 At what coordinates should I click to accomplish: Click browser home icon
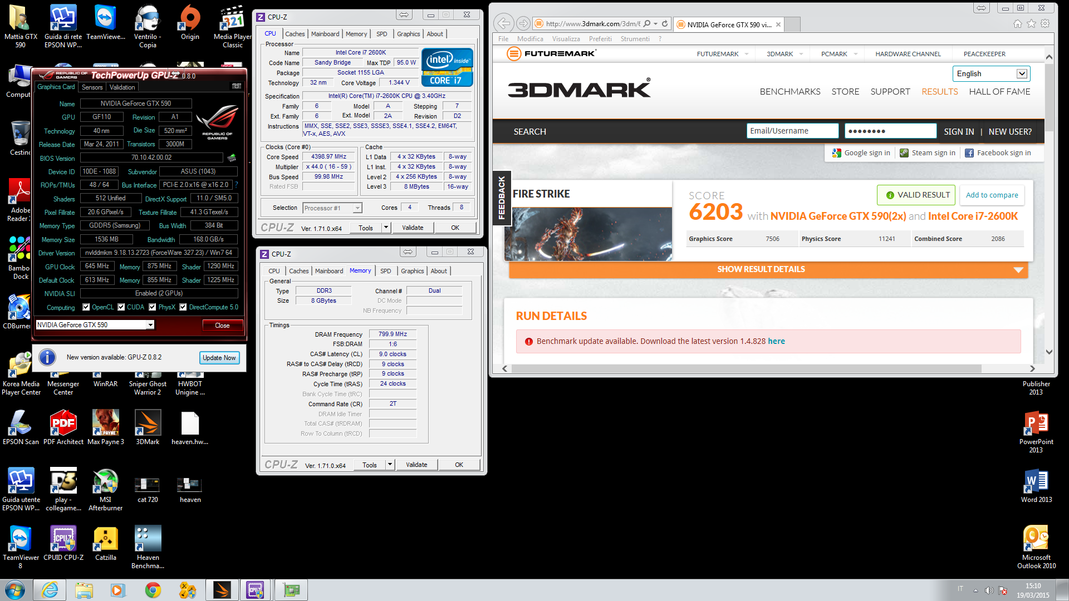tap(1017, 23)
